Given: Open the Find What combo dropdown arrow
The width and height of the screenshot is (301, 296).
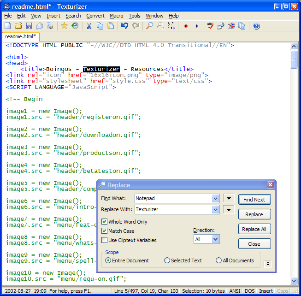Looking at the screenshot, I should [215, 198].
